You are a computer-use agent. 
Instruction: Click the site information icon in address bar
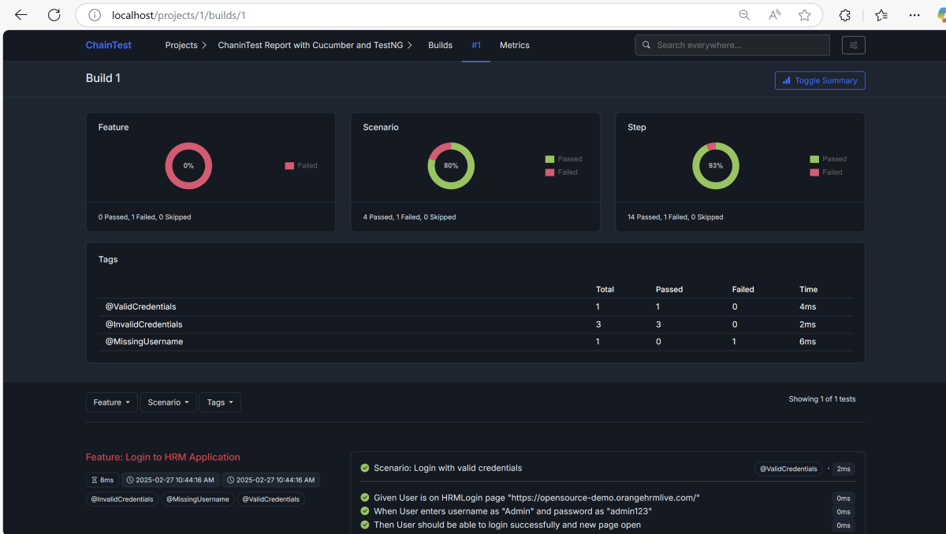coord(95,15)
